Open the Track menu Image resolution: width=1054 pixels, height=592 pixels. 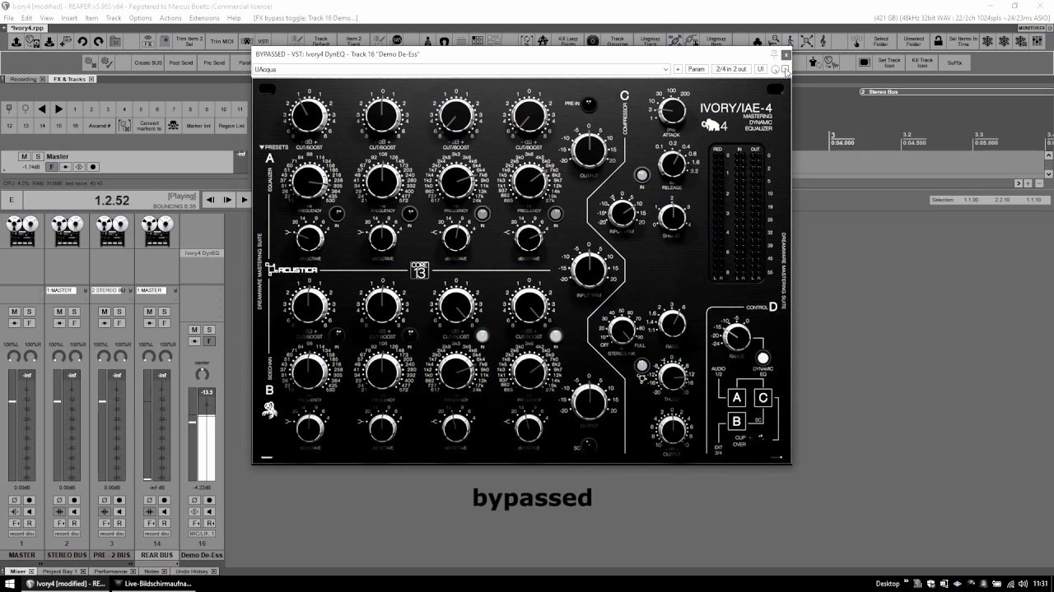click(114, 17)
